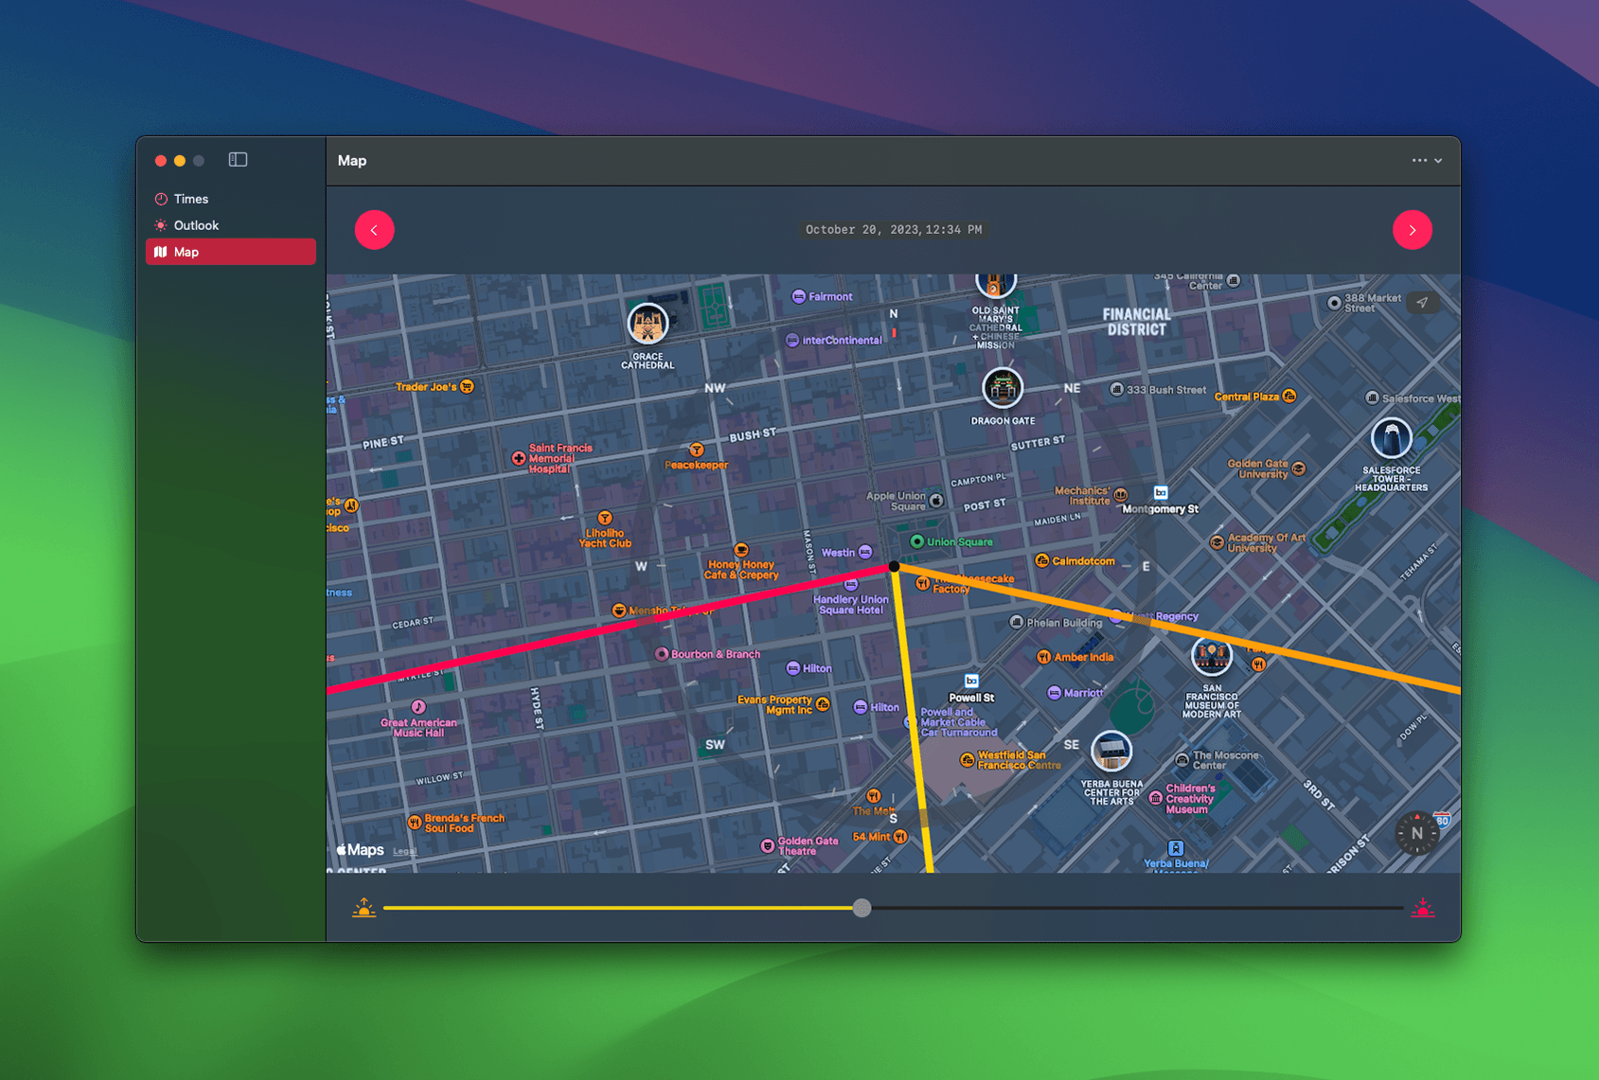1599x1080 pixels.
Task: Select the Salesforce Tower landmark icon
Action: click(1391, 438)
